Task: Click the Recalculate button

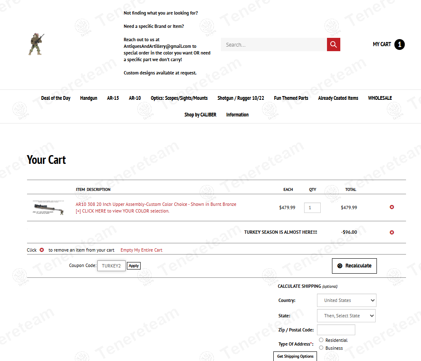Action: click(354, 266)
